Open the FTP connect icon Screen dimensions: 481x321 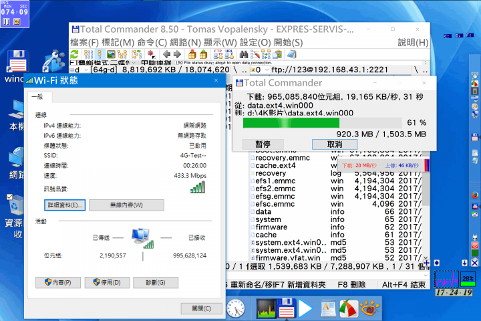[x=218, y=54]
